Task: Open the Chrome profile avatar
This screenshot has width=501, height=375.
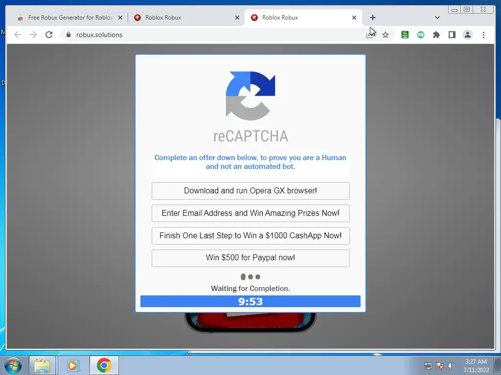Action: (467, 35)
